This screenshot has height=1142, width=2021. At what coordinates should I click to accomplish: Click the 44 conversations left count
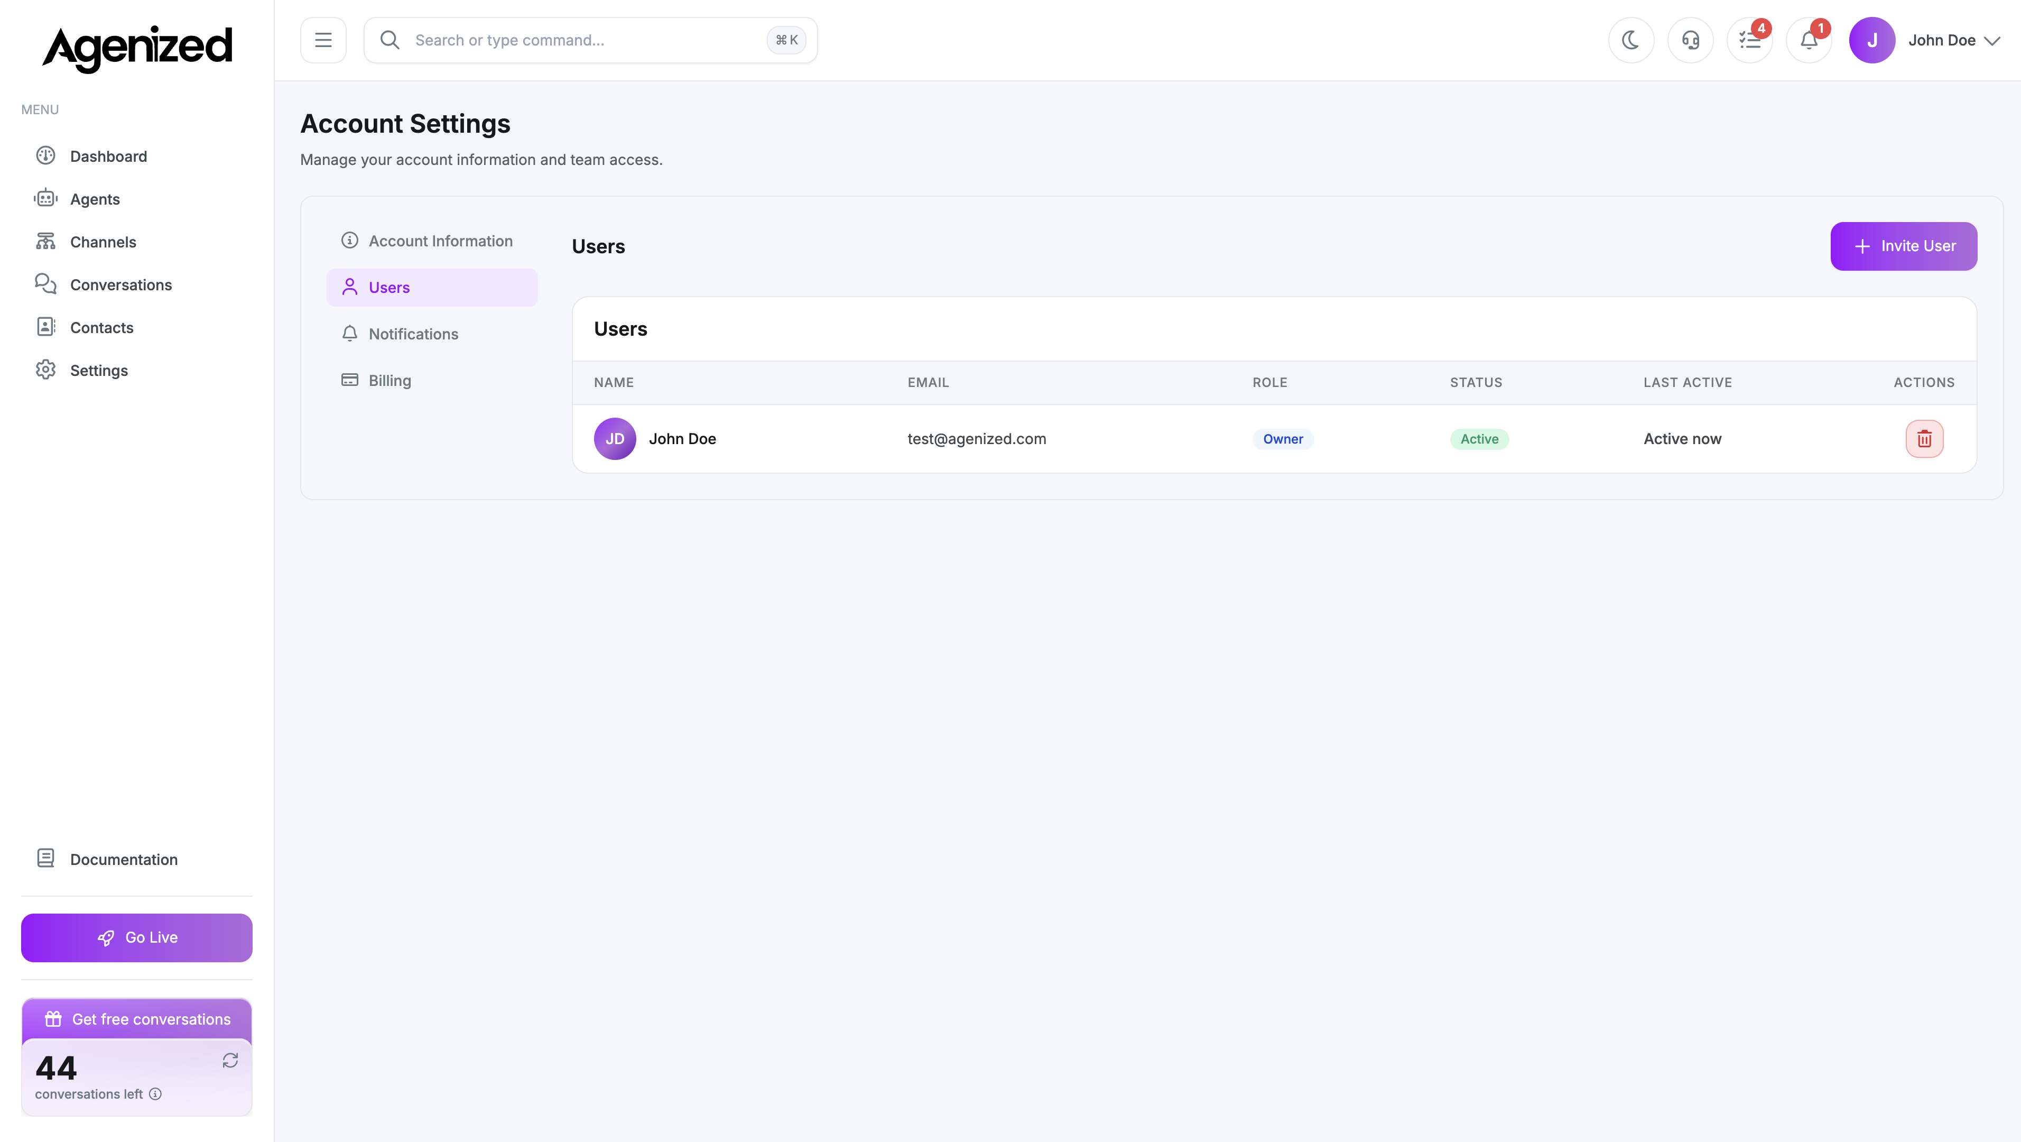[57, 1067]
